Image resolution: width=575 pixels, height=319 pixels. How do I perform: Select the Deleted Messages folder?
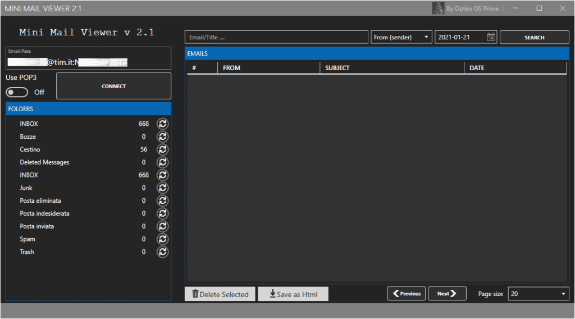(44, 162)
